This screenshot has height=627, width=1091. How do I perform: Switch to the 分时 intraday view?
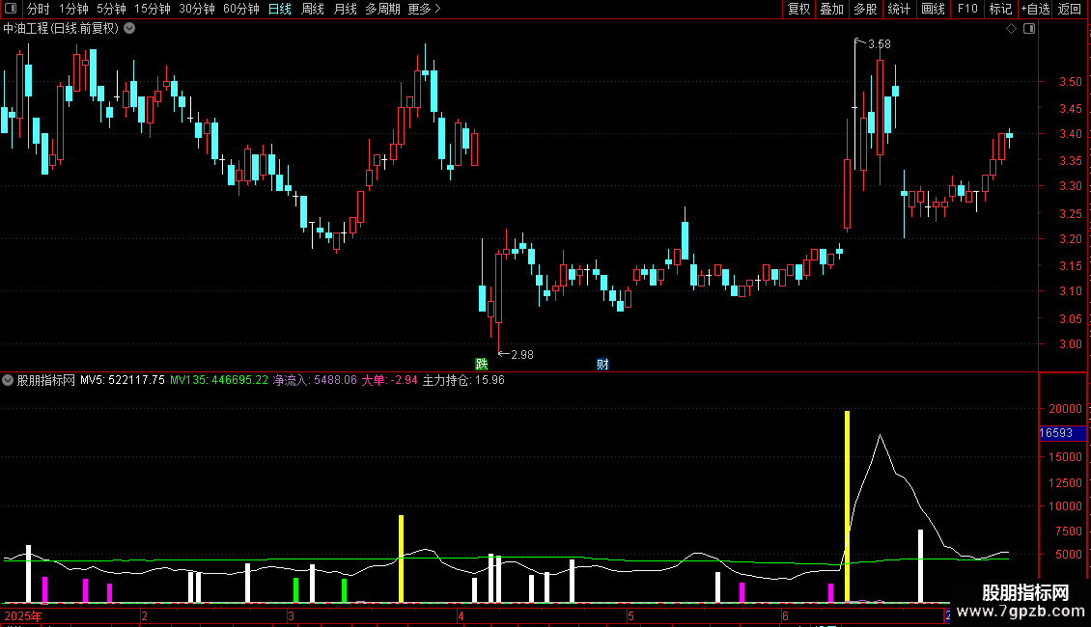click(x=39, y=9)
